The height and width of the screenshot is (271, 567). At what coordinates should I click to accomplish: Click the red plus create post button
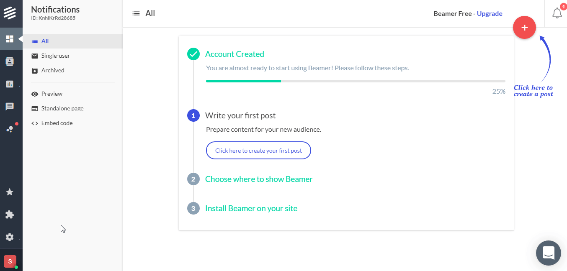[x=524, y=28]
